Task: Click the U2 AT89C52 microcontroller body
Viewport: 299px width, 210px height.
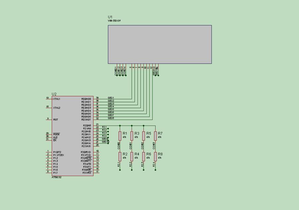Action: (x=72, y=136)
